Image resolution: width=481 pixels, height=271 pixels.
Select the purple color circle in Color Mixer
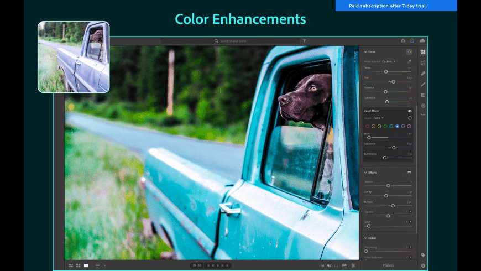pos(403,126)
